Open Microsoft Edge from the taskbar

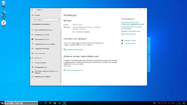(45, 102)
